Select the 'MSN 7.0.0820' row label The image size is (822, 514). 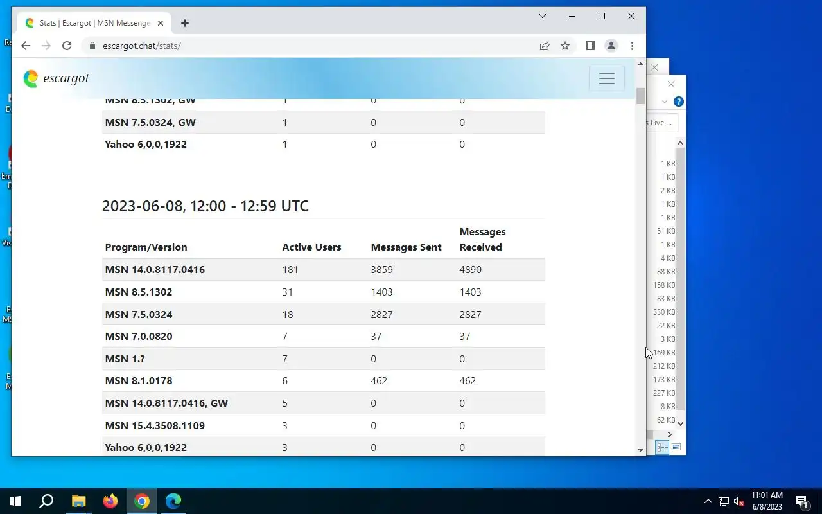click(139, 337)
